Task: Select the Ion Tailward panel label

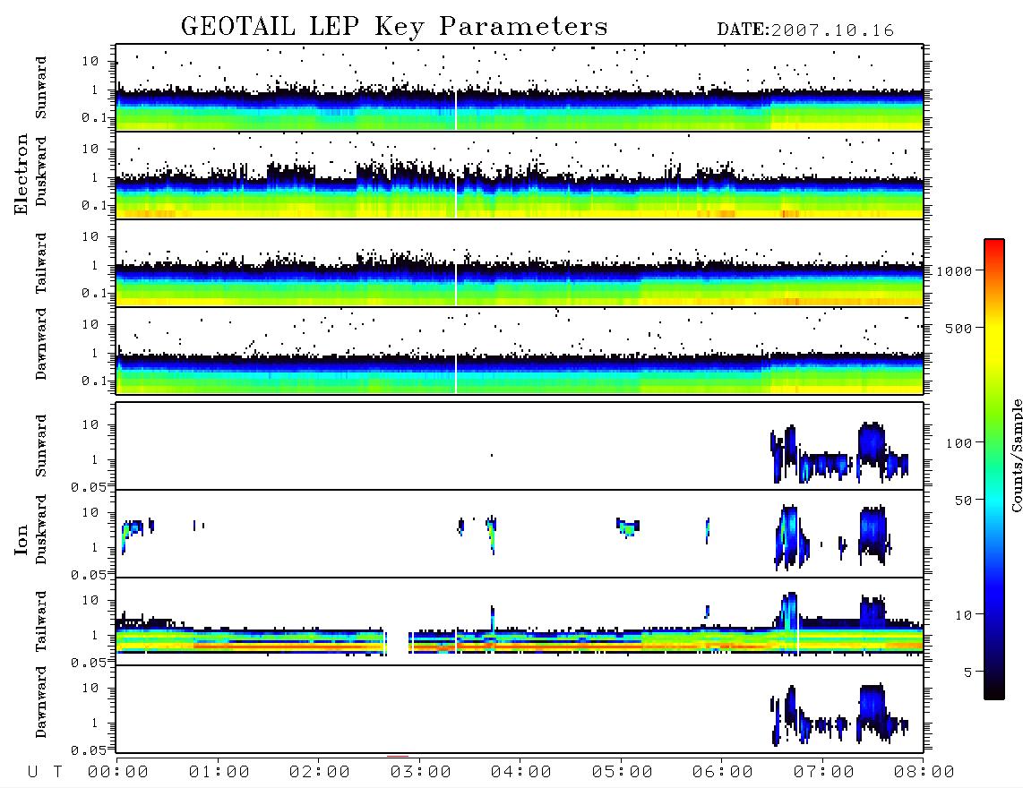Action: (41, 621)
